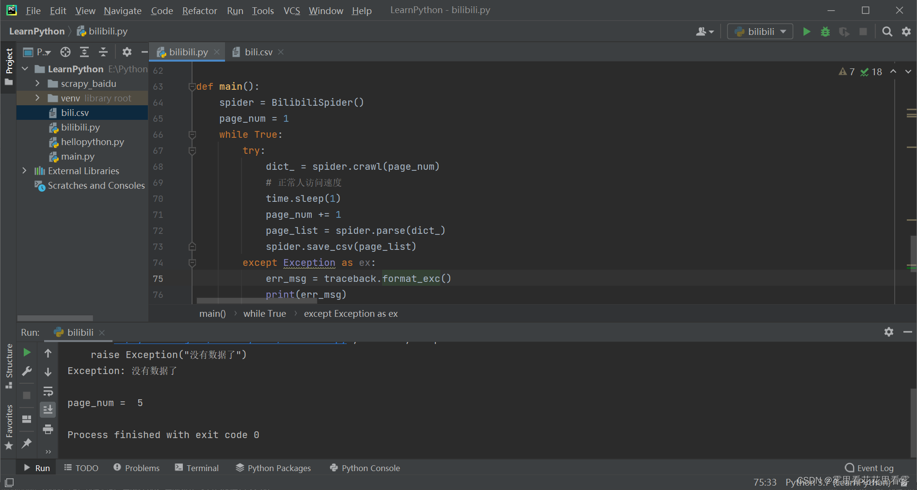This screenshot has height=490, width=917.
Task: Open the Refactor menu
Action: pos(199,11)
